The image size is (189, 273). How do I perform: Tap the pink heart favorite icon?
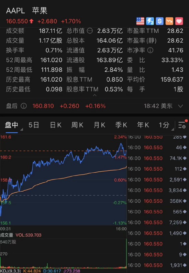pyautogui.click(x=179, y=21)
